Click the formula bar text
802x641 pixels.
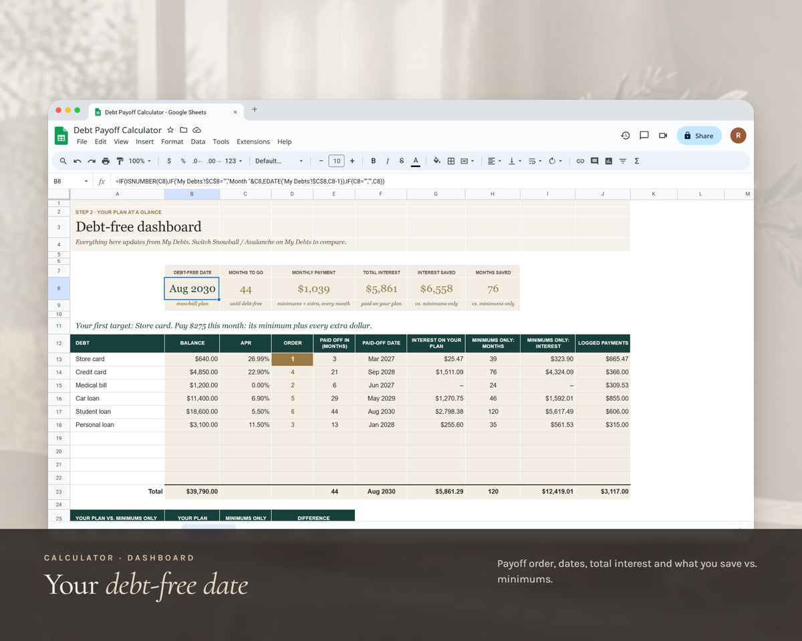point(250,181)
